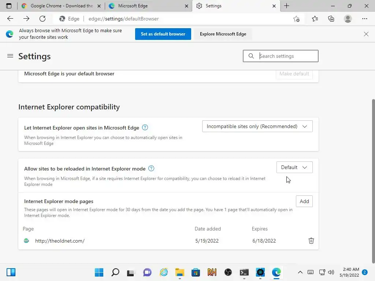Open the RH app in taskbar
The height and width of the screenshot is (281, 375).
212,272
